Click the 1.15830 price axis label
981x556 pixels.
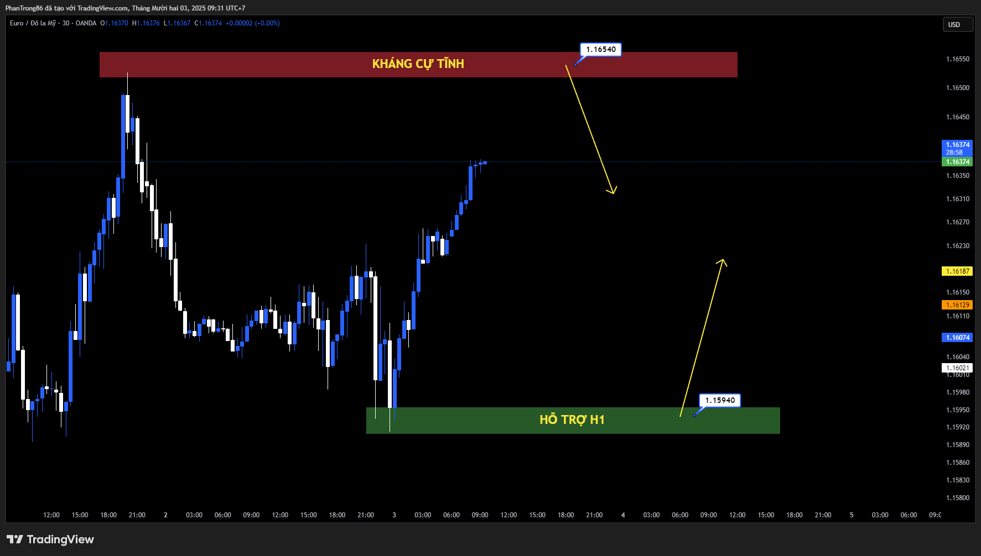958,480
